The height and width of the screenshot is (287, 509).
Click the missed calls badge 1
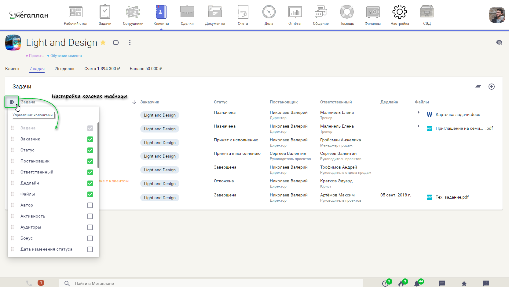click(41, 283)
